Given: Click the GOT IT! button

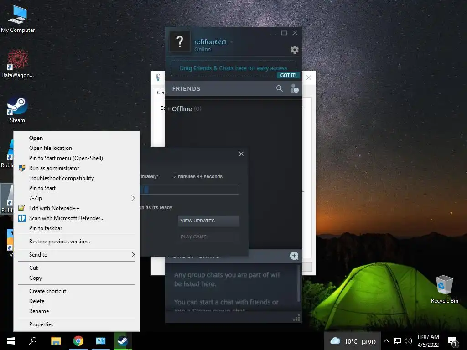Looking at the screenshot, I should click(288, 75).
